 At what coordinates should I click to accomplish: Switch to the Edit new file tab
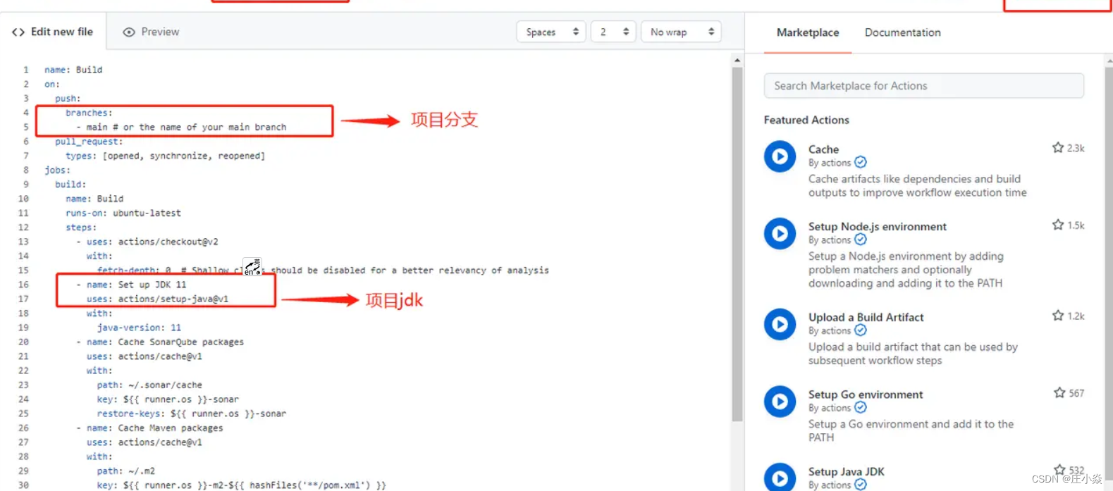point(53,32)
